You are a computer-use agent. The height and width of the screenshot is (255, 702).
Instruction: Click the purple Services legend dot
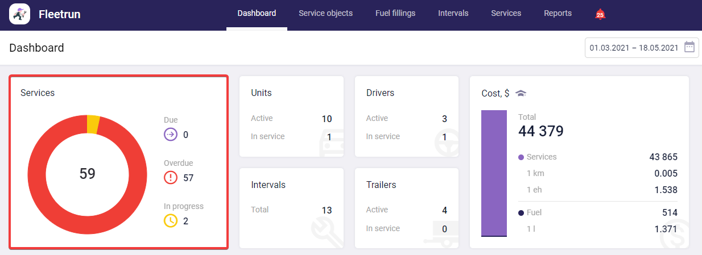[x=521, y=157]
